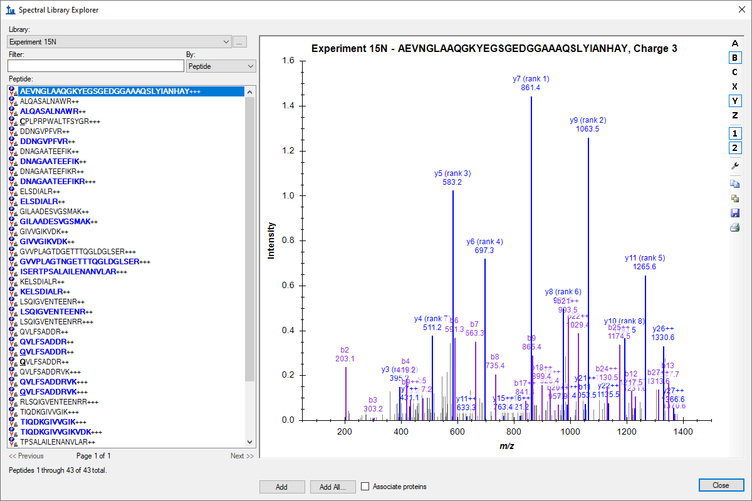Click the Add All button
752x501 pixels.
coord(333,487)
